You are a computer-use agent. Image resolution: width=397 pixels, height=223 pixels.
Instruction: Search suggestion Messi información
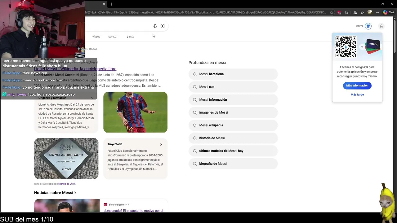233,100
